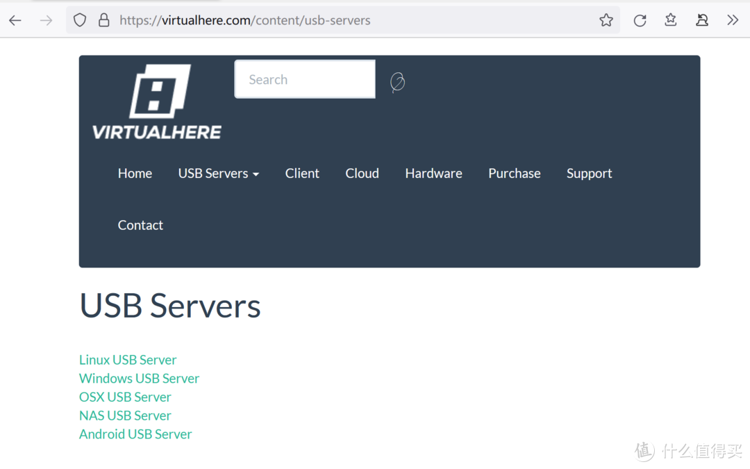Follow the Windows USB Server link
The width and height of the screenshot is (750, 469).
139,379
